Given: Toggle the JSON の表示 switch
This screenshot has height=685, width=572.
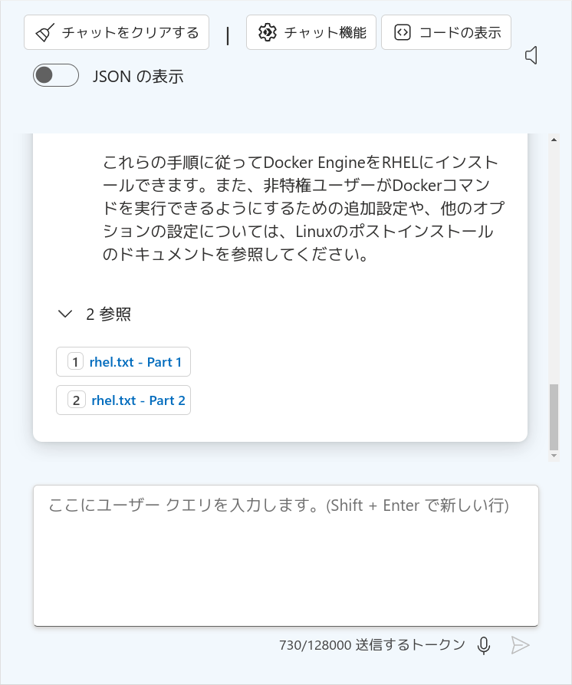Looking at the screenshot, I should pos(56,75).
